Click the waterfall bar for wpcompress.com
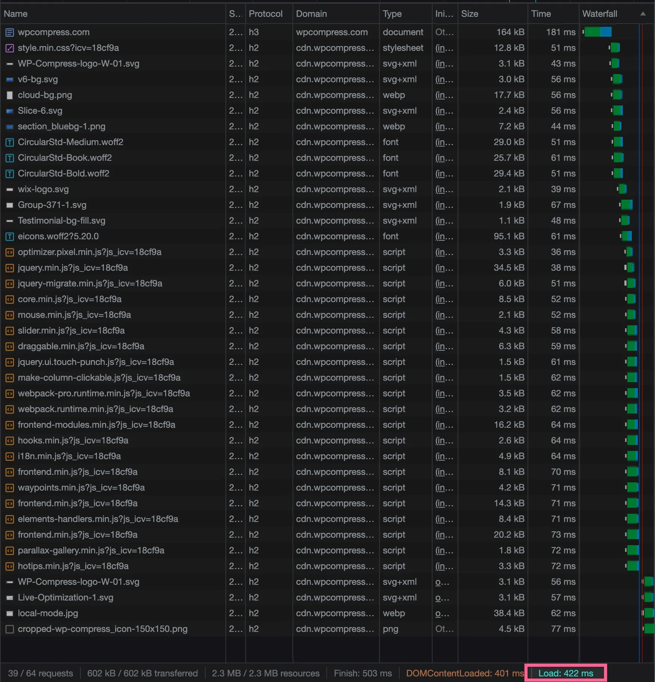 [x=597, y=32]
